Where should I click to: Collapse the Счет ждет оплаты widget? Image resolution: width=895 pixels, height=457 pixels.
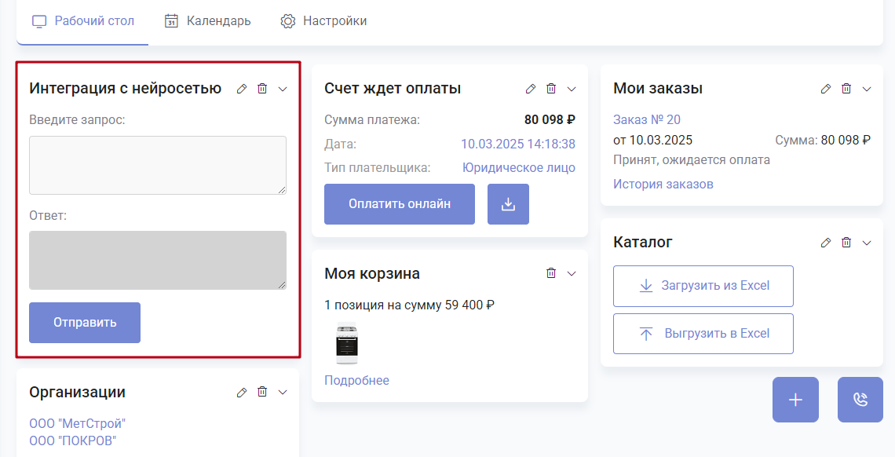click(572, 89)
